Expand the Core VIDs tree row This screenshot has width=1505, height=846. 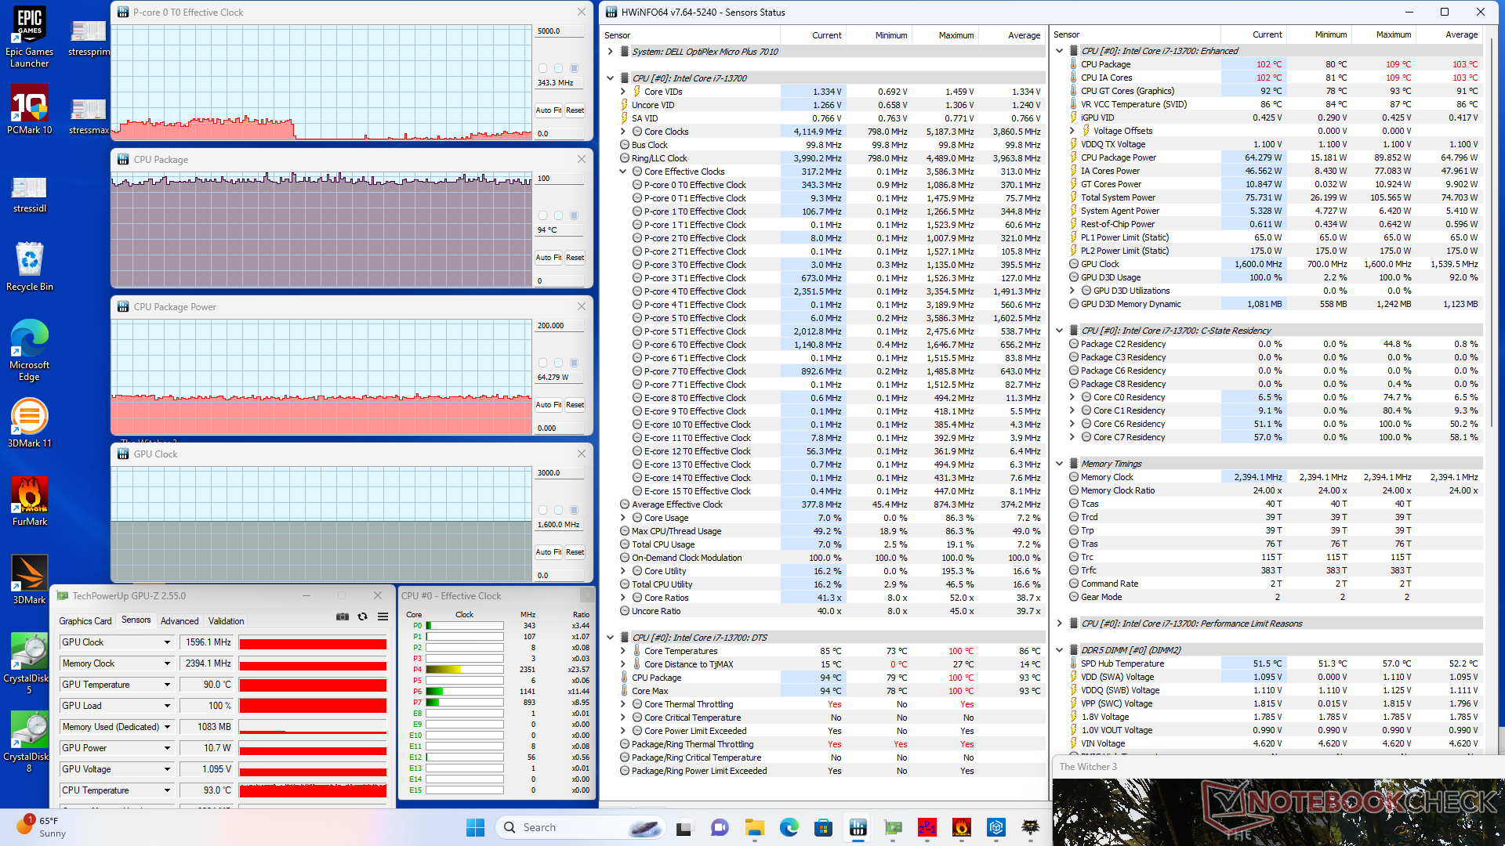[623, 92]
